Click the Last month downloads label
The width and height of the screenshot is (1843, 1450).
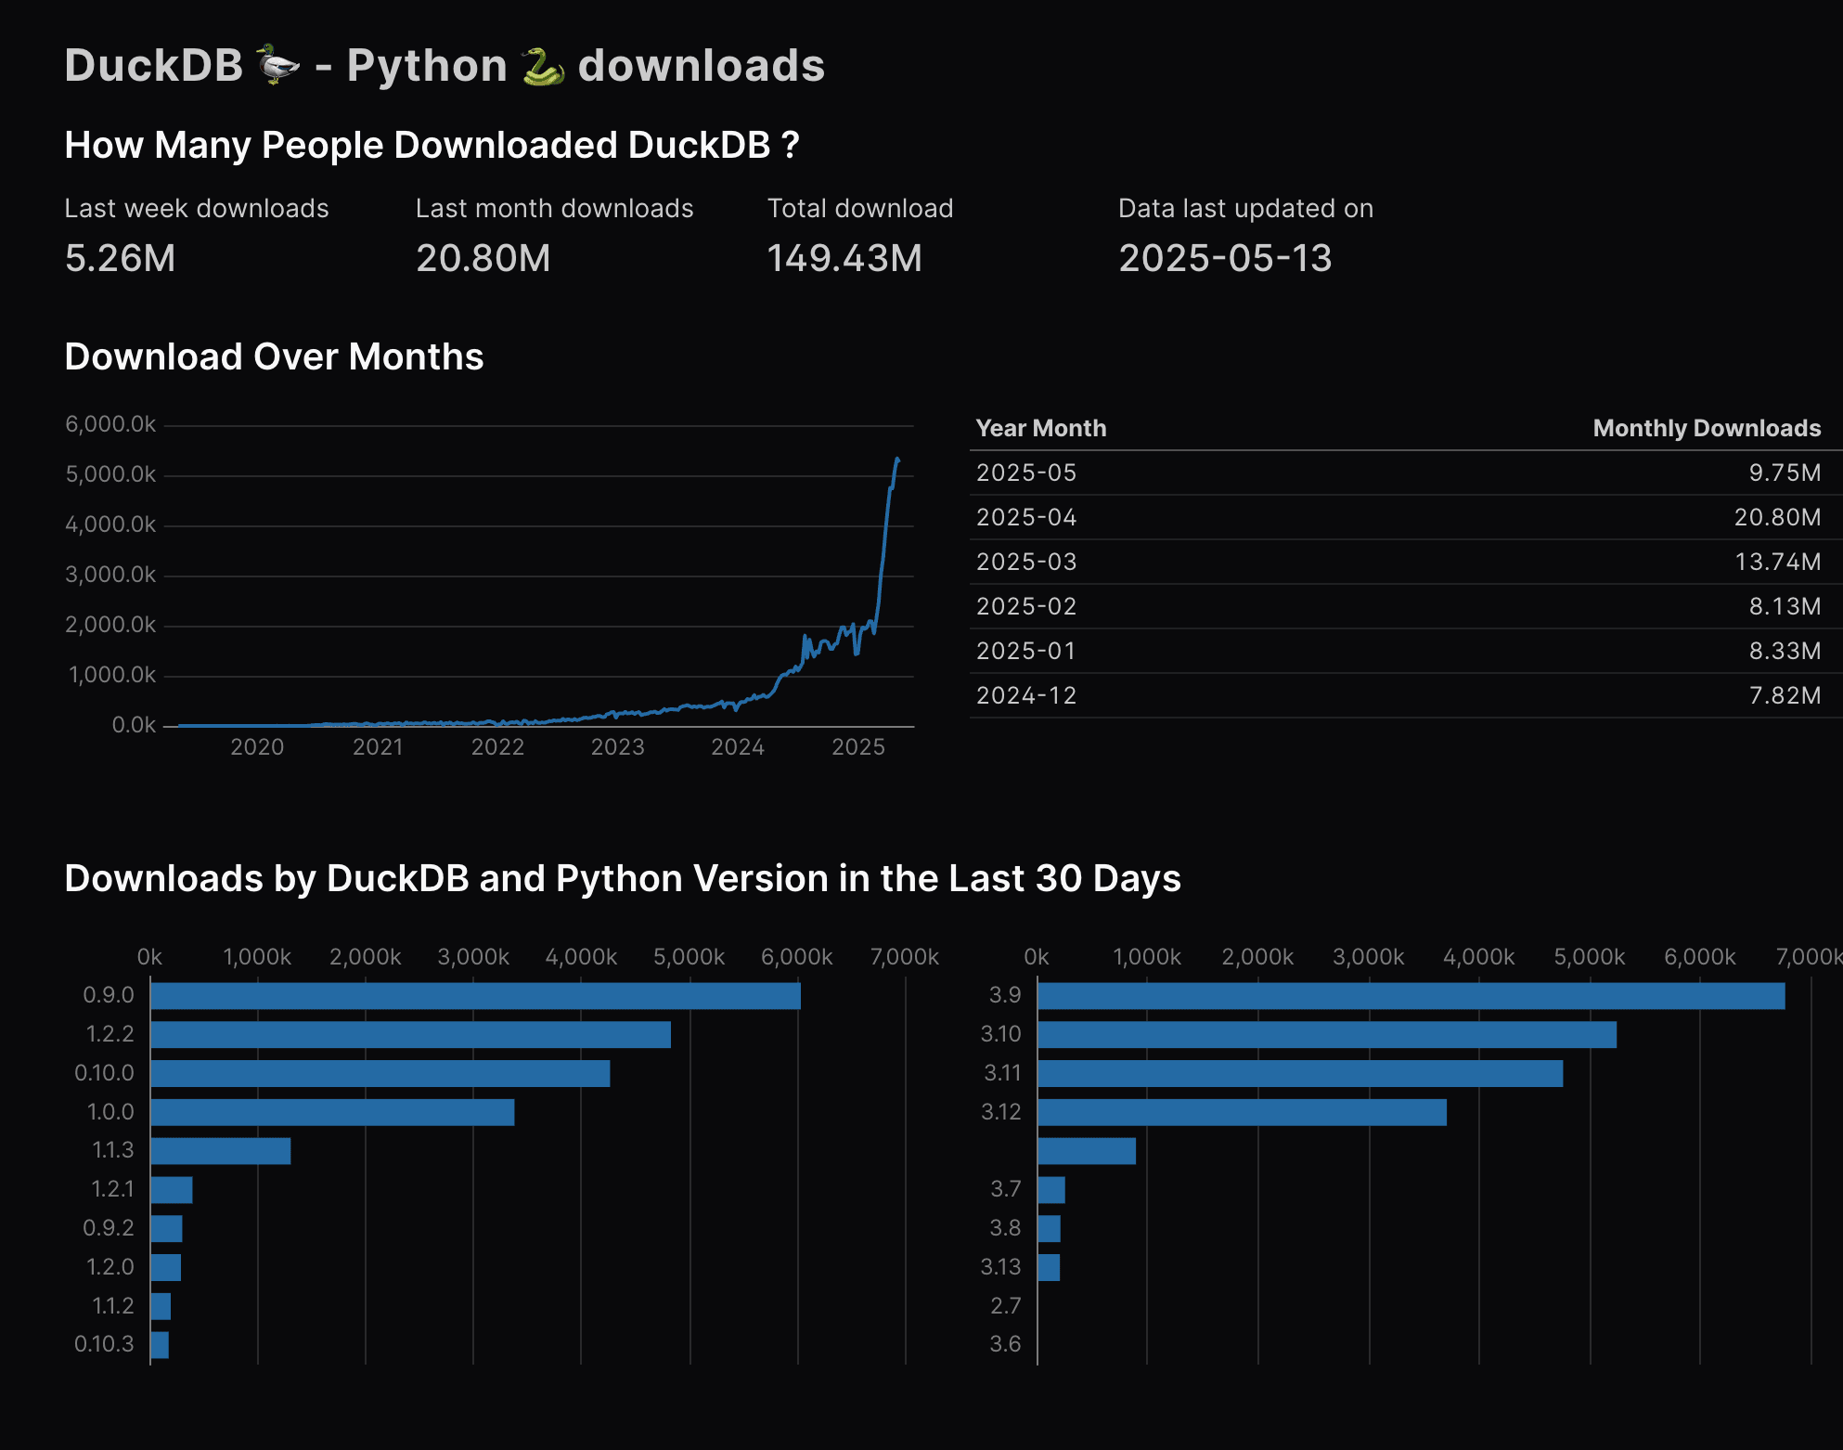[x=554, y=208]
